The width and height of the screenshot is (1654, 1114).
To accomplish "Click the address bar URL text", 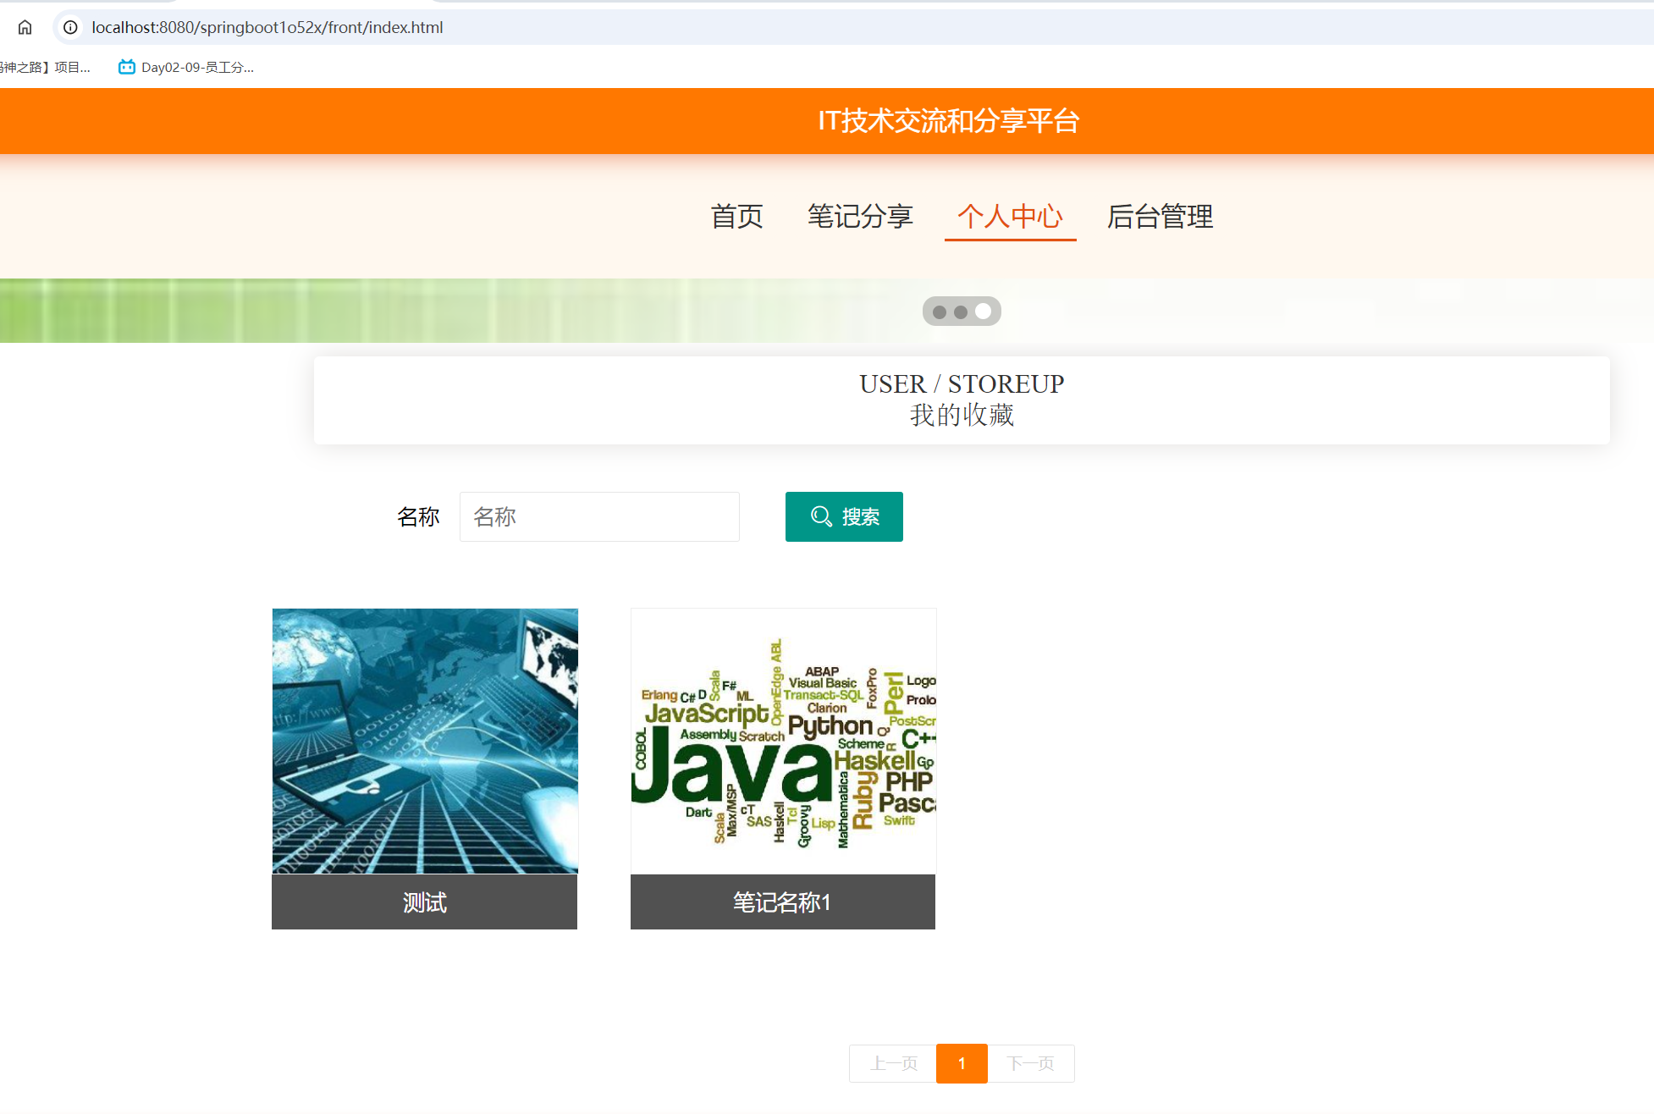I will [x=267, y=27].
